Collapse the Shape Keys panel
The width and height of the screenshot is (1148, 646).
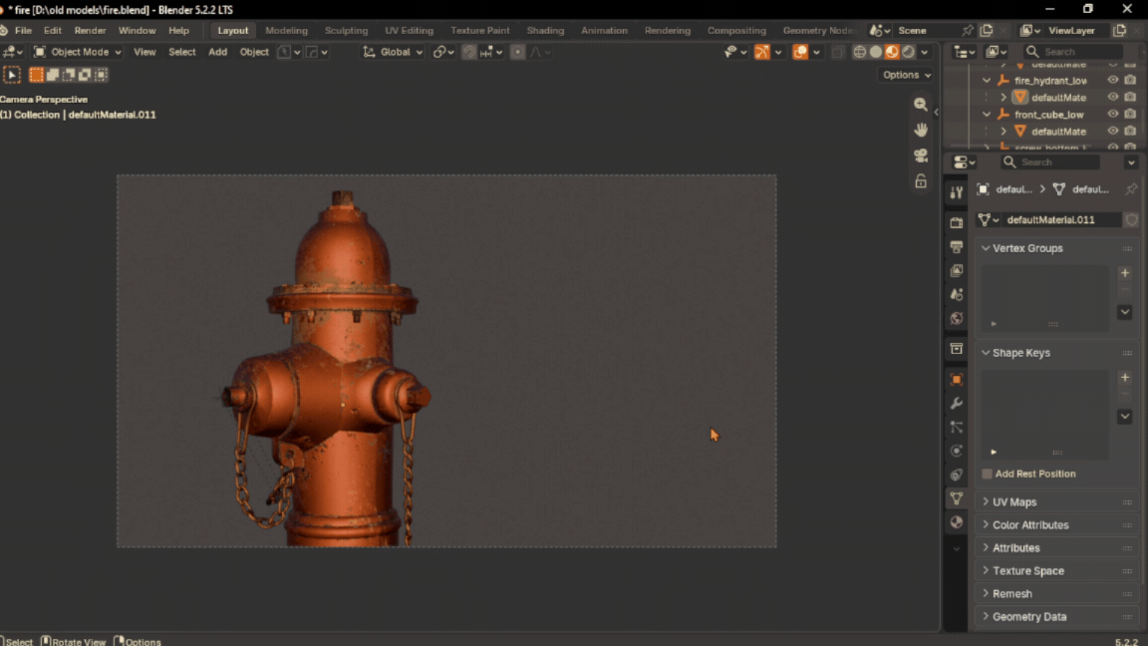click(986, 353)
